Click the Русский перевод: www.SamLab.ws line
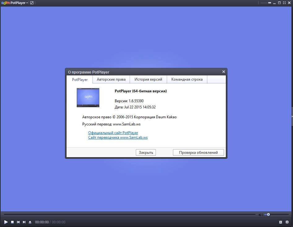Viewport: 293px width, 227px height. click(x=111, y=124)
